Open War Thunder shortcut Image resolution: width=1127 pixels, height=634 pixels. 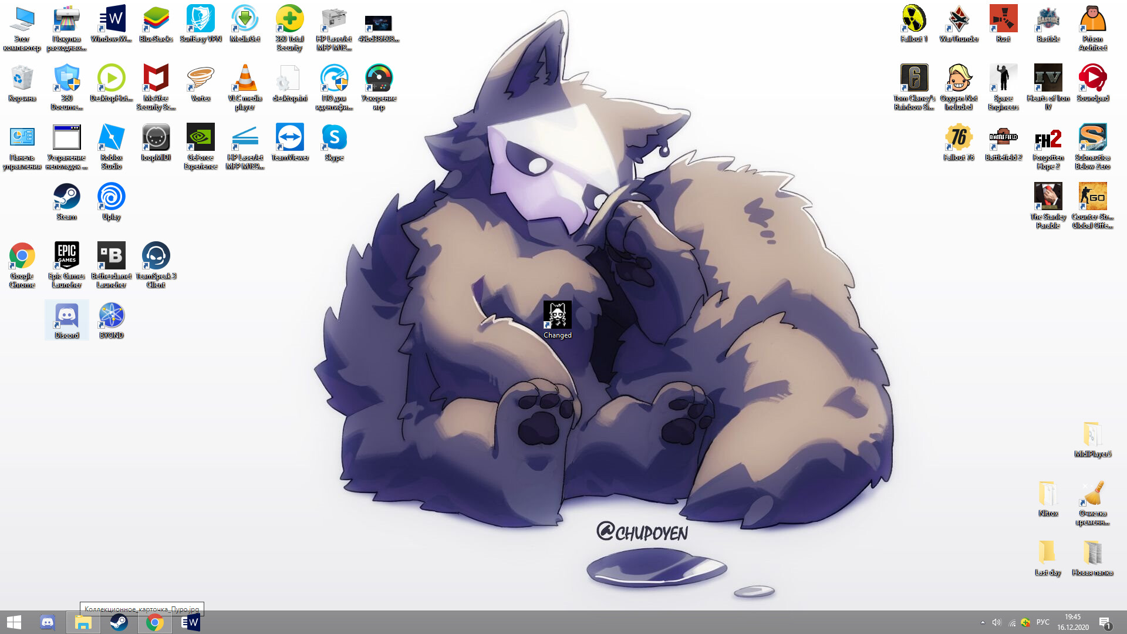point(959,23)
